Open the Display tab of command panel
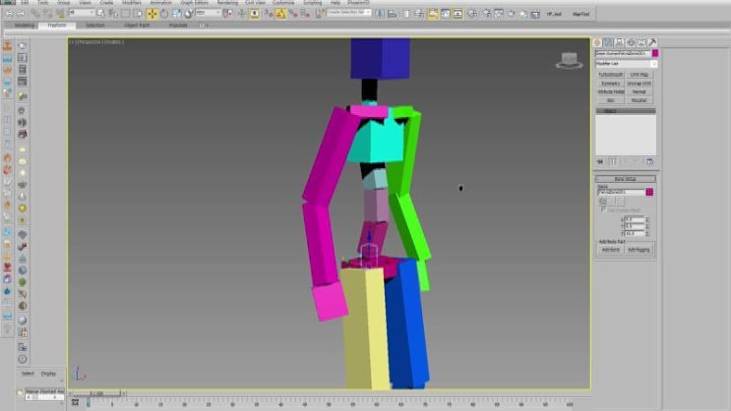Image resolution: width=731 pixels, height=411 pixels. [641, 42]
